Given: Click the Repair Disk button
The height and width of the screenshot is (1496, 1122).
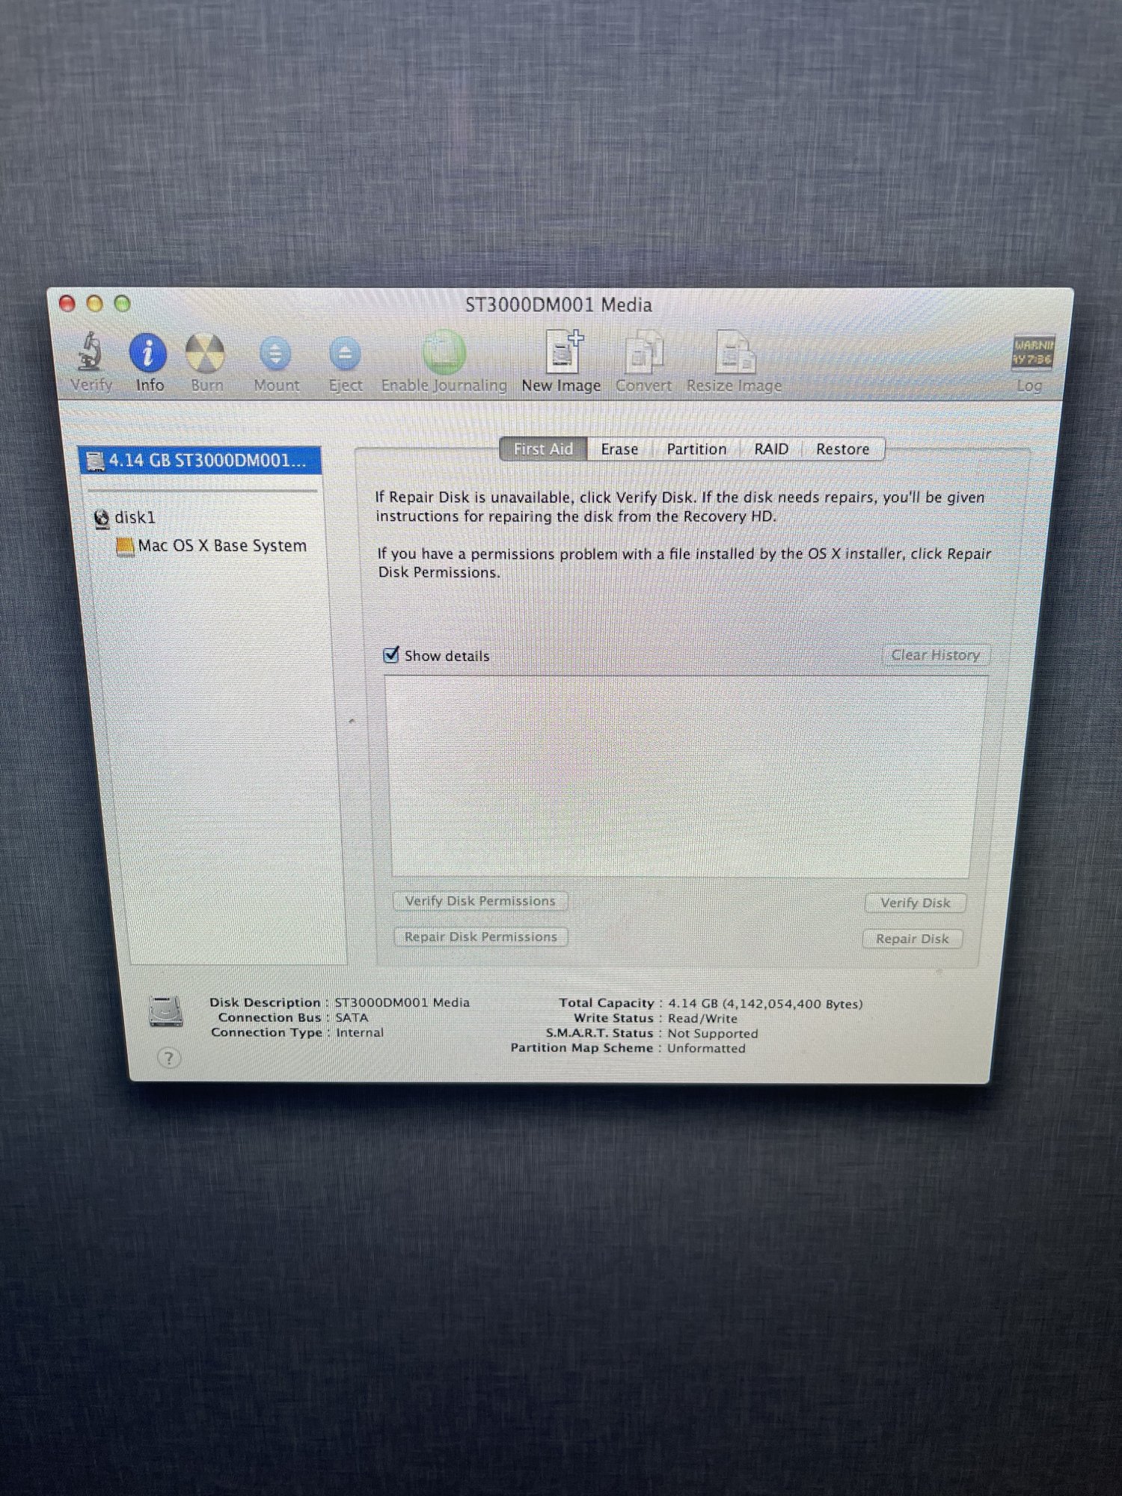Looking at the screenshot, I should click(913, 939).
